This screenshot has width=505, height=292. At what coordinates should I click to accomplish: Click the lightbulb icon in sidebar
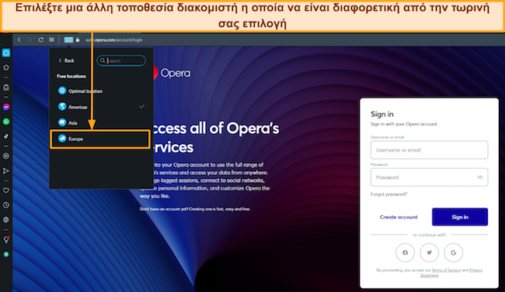click(6, 239)
